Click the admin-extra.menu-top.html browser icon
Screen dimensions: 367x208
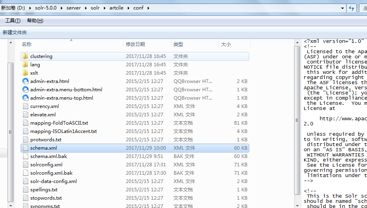[25, 98]
